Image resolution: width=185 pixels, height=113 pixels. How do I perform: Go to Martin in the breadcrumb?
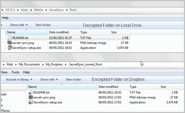point(39,10)
